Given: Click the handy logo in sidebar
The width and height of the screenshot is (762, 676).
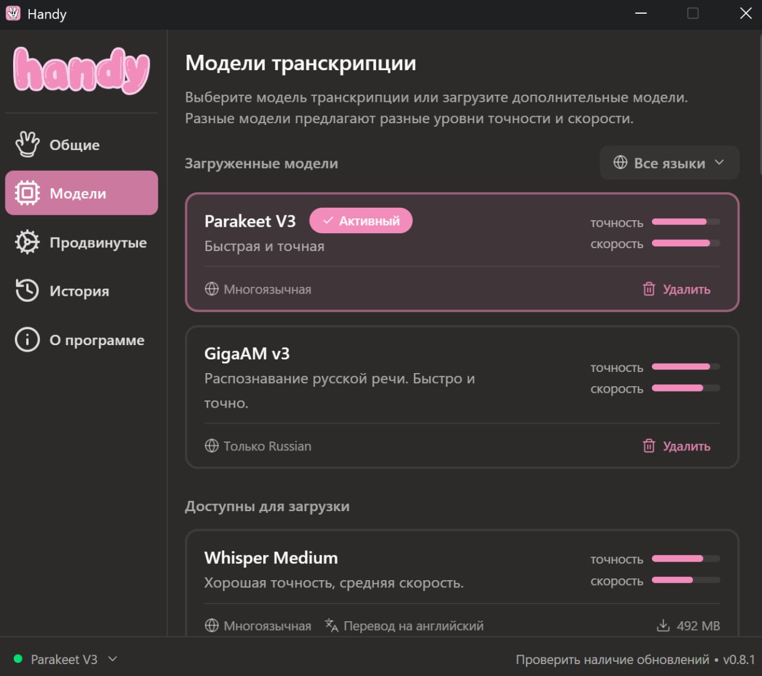Looking at the screenshot, I should coord(82,71).
